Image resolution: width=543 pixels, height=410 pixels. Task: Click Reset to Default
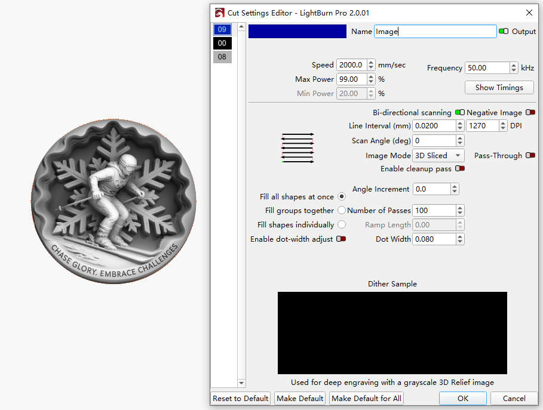pyautogui.click(x=240, y=398)
